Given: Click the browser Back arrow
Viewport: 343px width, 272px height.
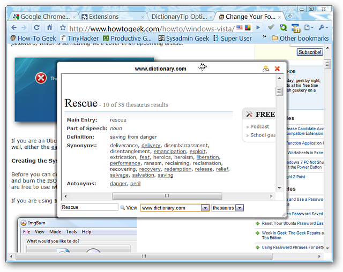Looking at the screenshot, I should (x=14, y=28).
